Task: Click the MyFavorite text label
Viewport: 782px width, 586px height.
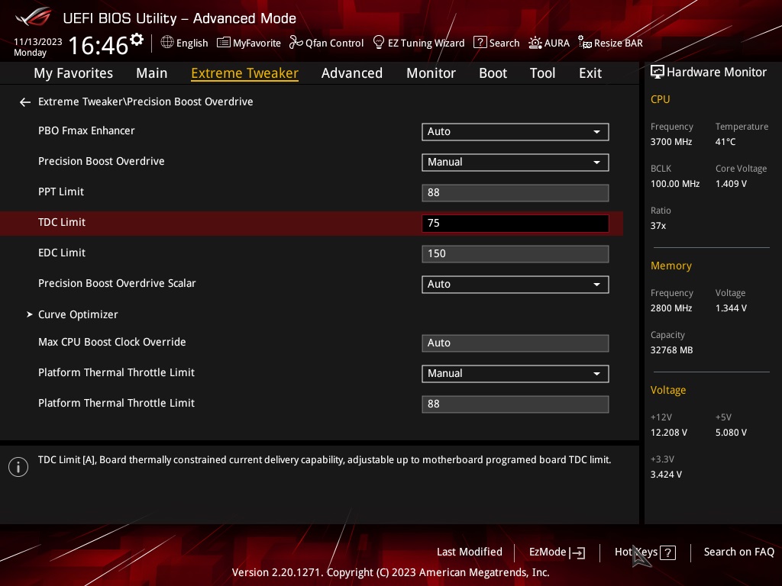Action: [x=257, y=43]
